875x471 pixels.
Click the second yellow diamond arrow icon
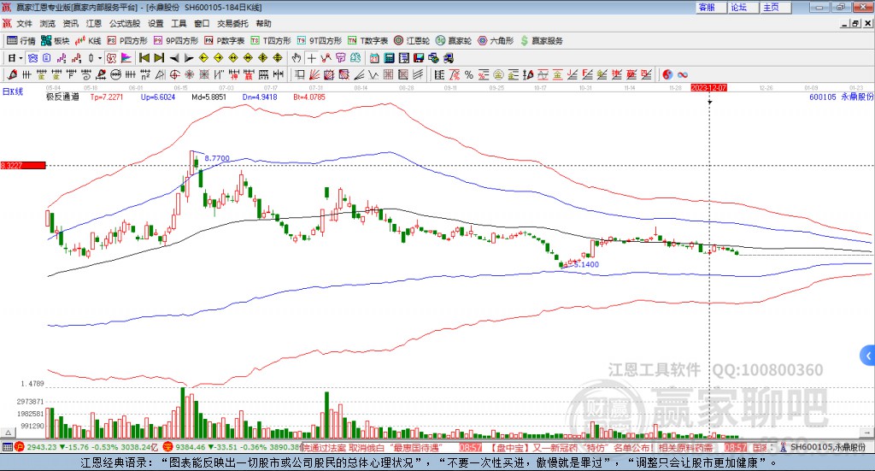(218, 58)
